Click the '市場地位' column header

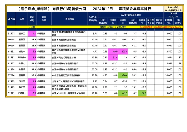pos(70,19)
